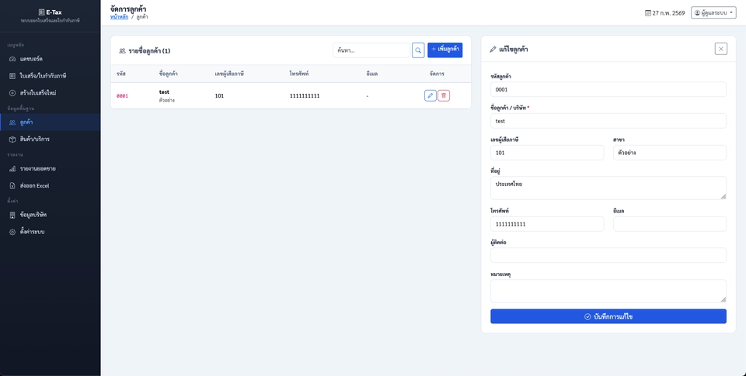The height and width of the screenshot is (376, 746).
Task: Close the edit customer panel
Action: 721,49
